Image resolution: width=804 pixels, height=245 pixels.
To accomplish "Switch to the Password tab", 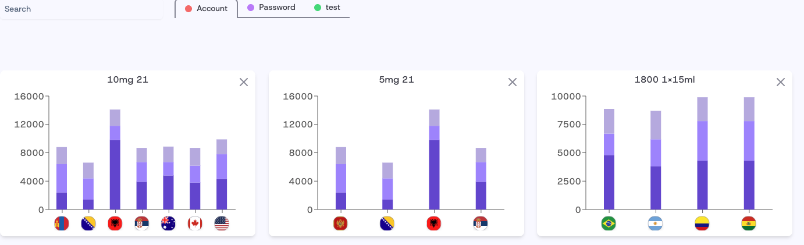I will (271, 8).
